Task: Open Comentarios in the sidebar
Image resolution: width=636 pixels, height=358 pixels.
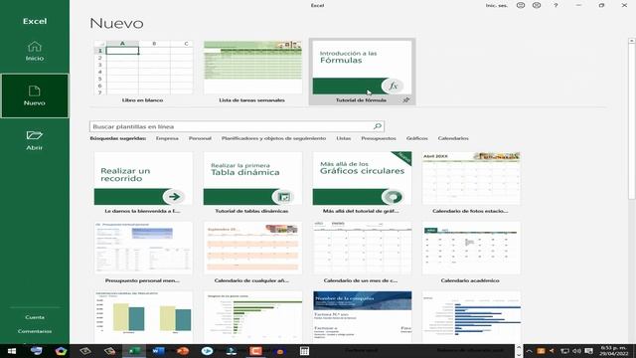Action: coord(35,331)
